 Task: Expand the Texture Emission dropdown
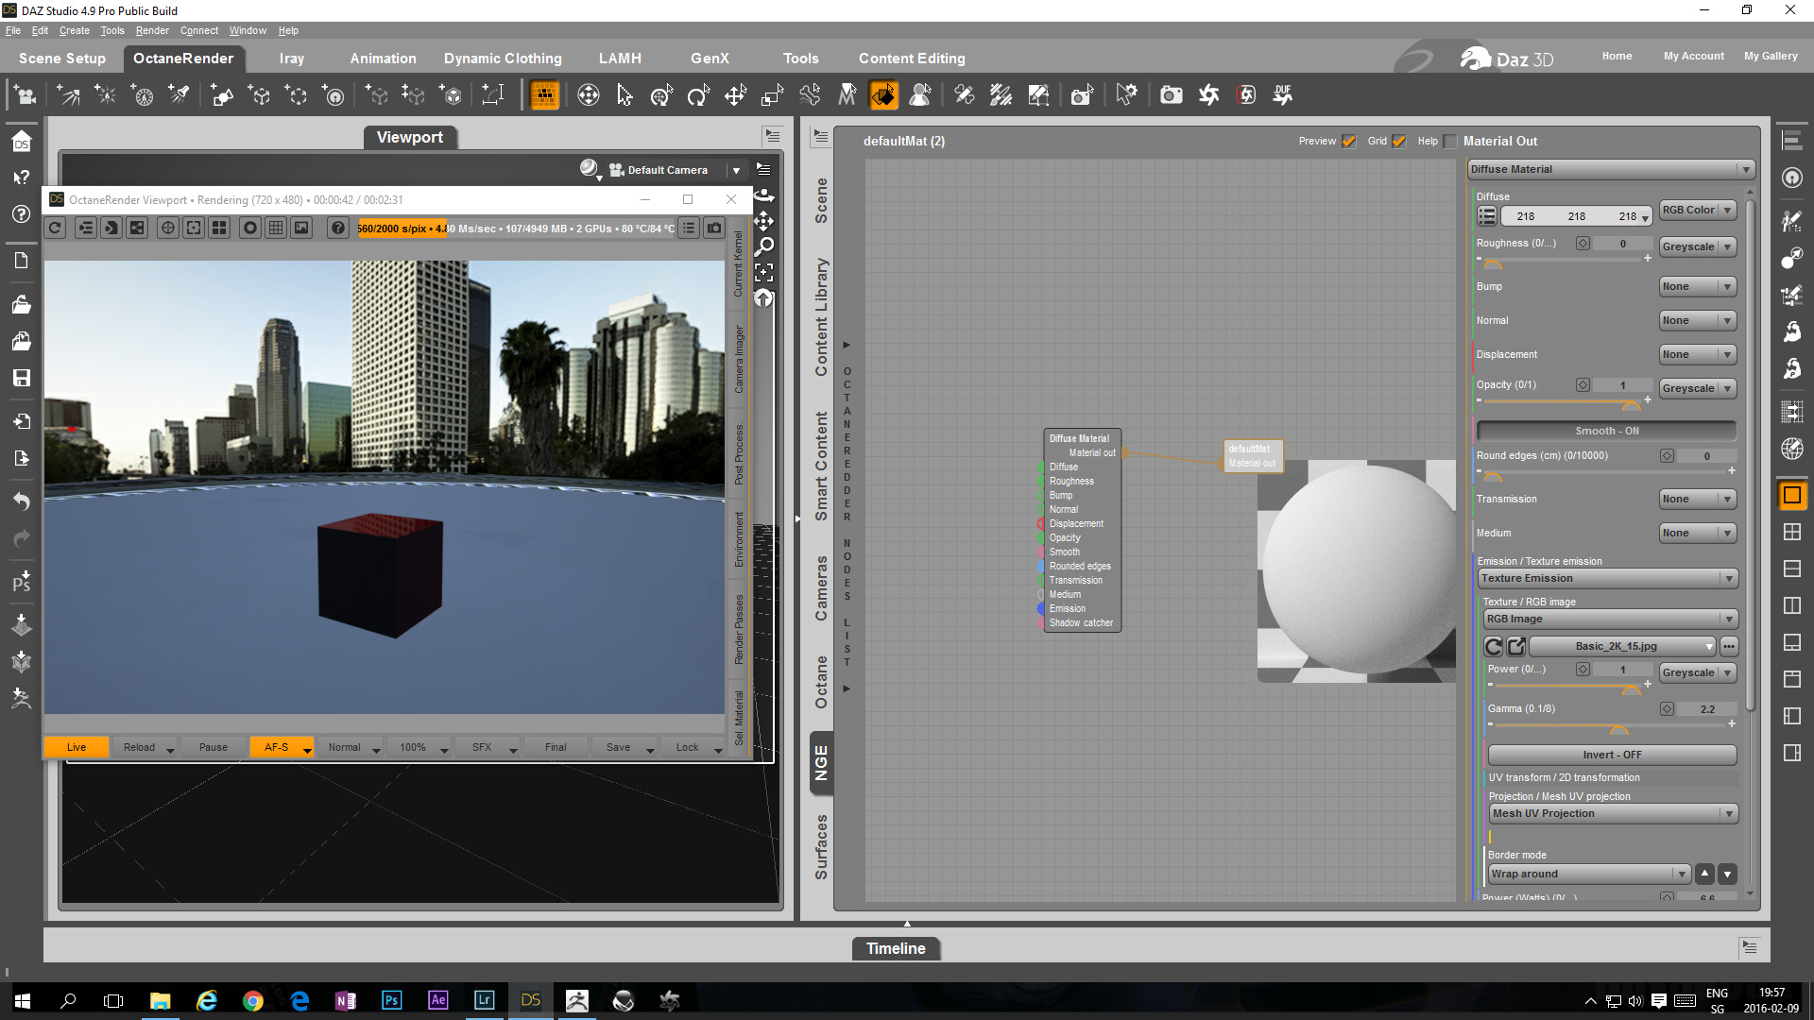pyautogui.click(x=1609, y=578)
